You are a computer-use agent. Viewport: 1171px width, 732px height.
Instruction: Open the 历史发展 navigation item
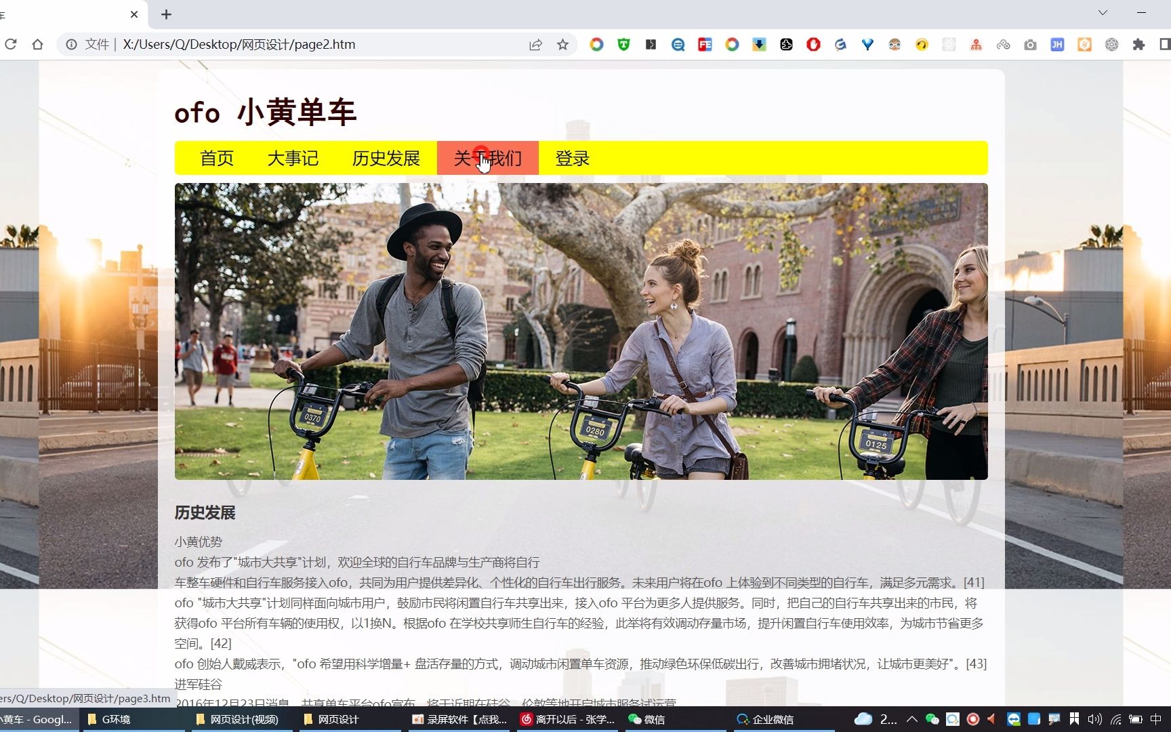(386, 158)
